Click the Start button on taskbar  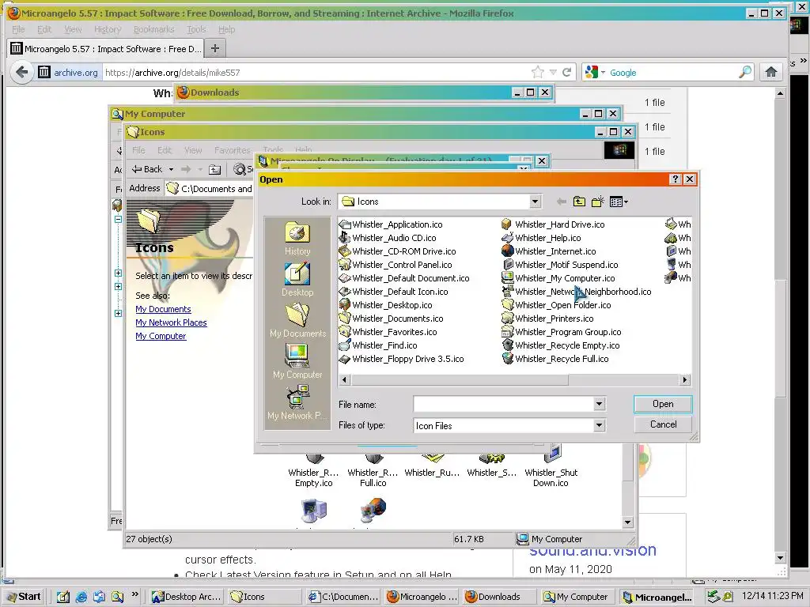click(24, 597)
